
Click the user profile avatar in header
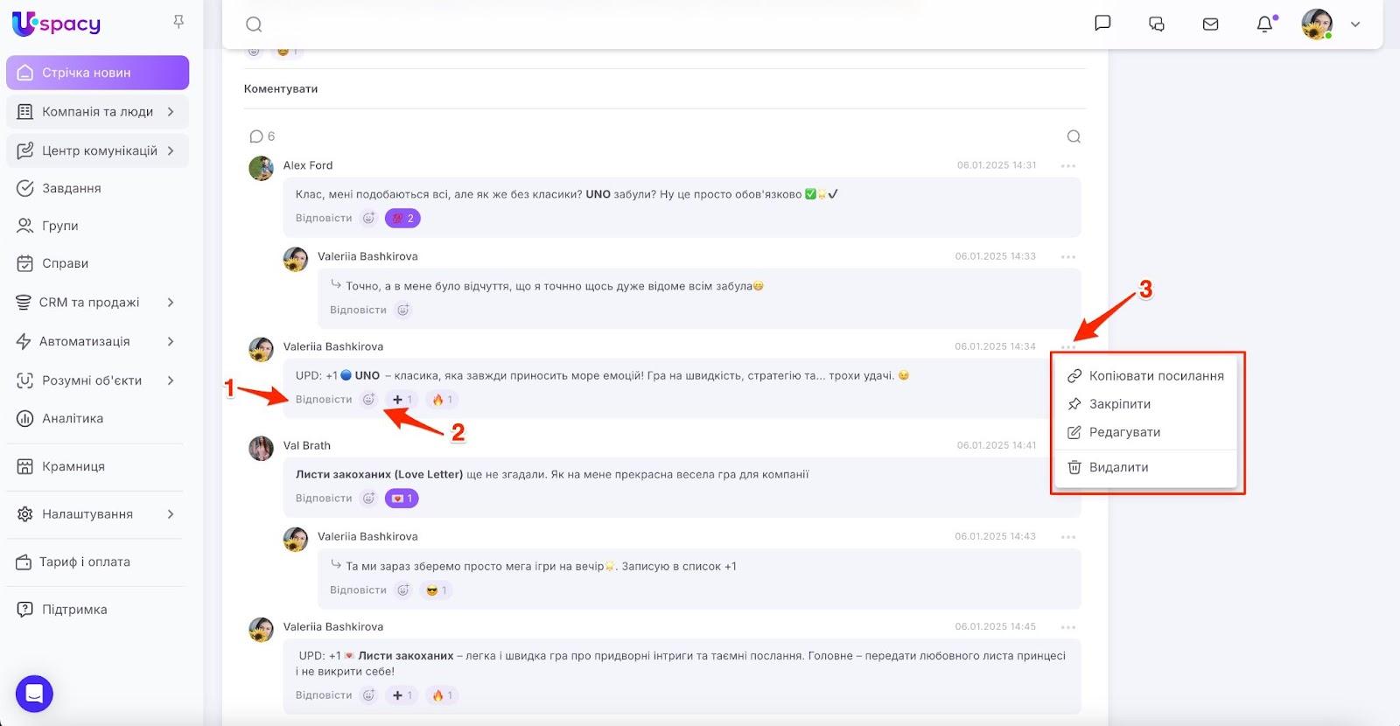click(1317, 24)
